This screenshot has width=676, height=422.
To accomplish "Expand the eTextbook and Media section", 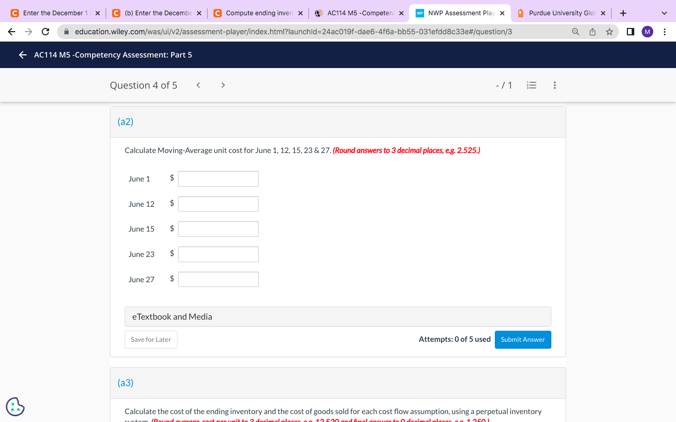I will (338, 316).
